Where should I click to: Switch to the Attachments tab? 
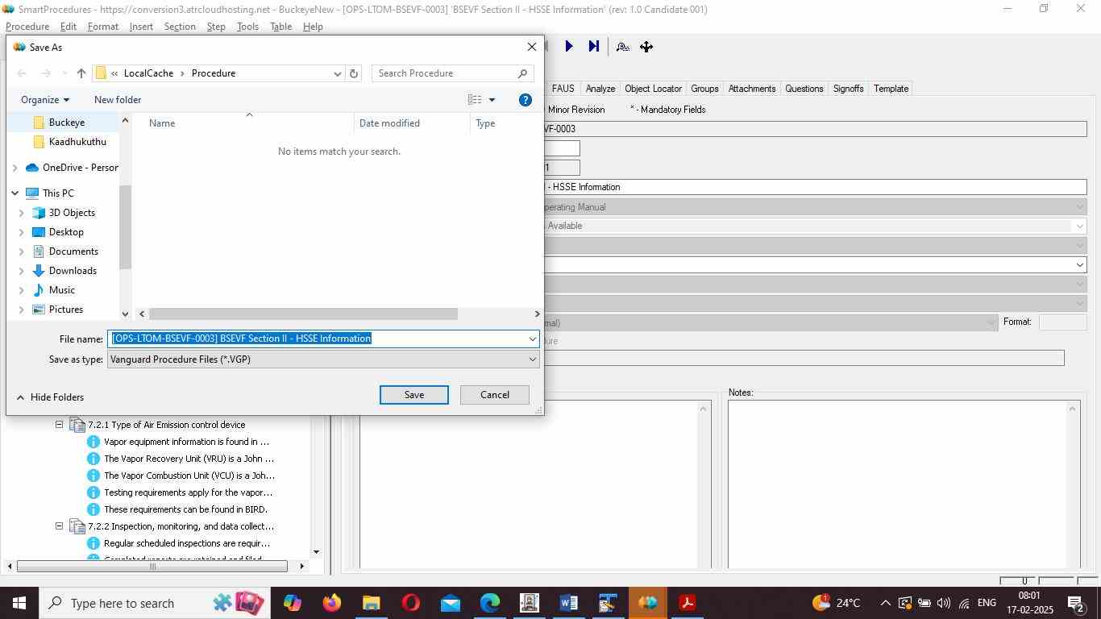751,89
